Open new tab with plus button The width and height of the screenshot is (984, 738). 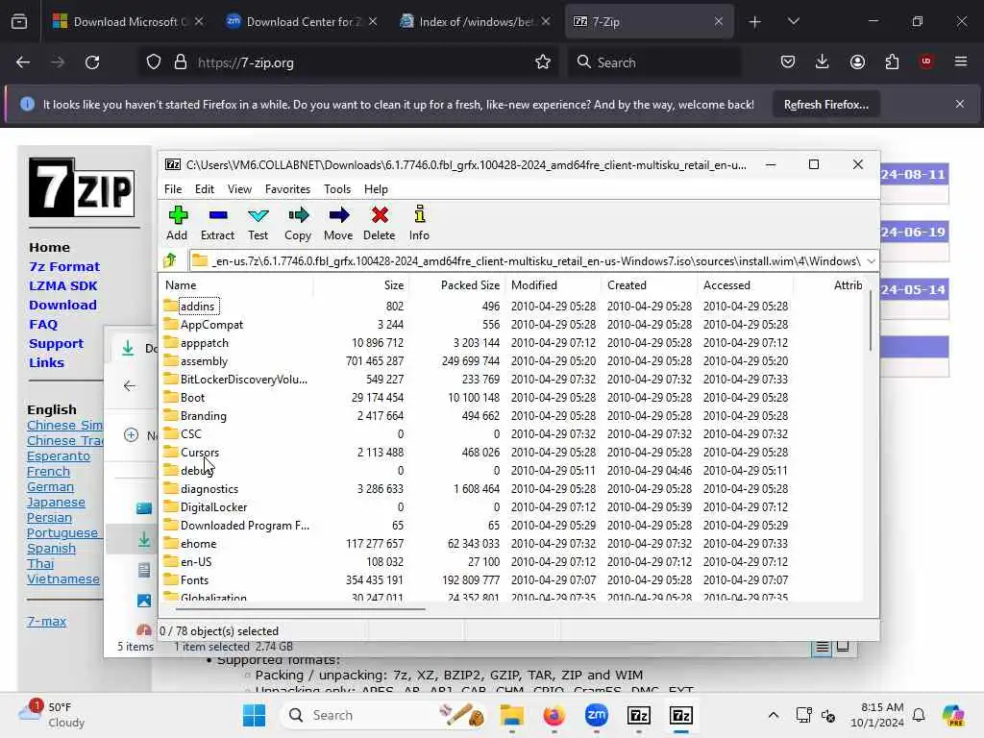click(755, 22)
